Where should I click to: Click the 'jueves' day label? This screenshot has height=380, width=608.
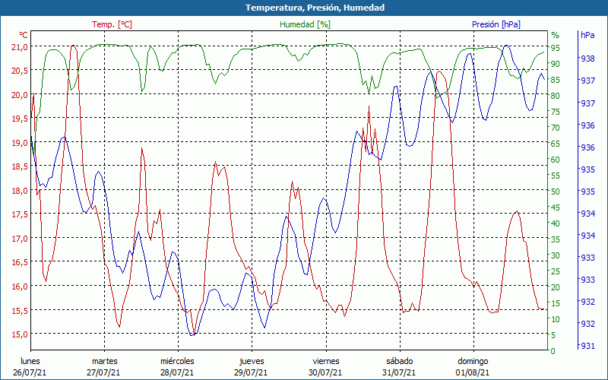pyautogui.click(x=252, y=362)
